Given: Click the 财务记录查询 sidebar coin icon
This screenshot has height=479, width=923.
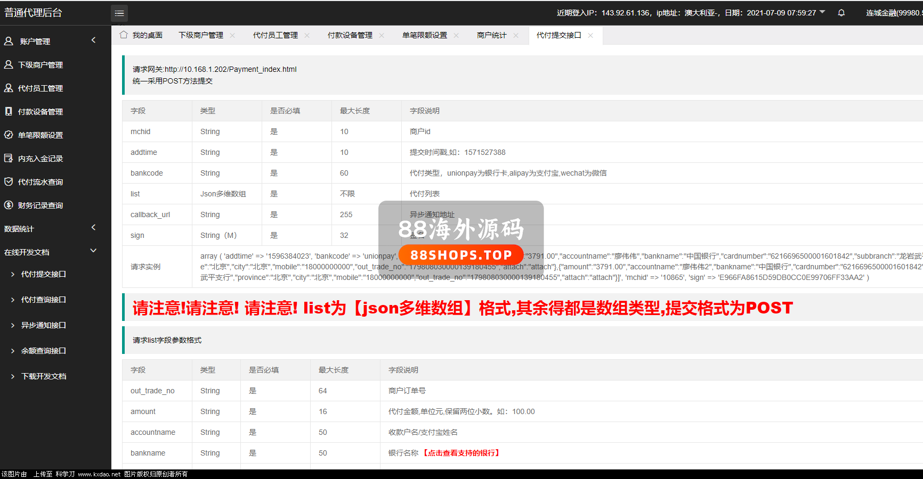Looking at the screenshot, I should (9, 205).
